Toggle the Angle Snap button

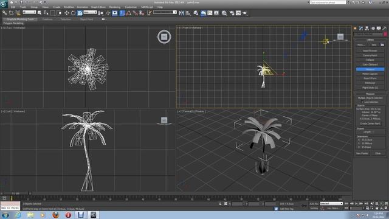[128, 13]
